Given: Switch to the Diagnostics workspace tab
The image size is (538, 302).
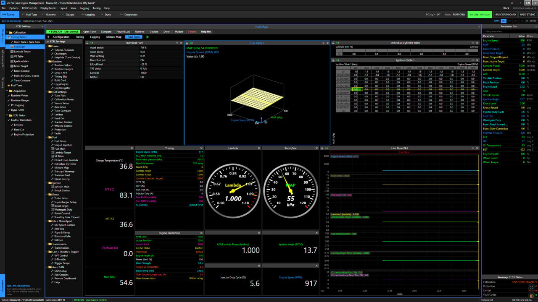Looking at the screenshot, I should (129, 14).
